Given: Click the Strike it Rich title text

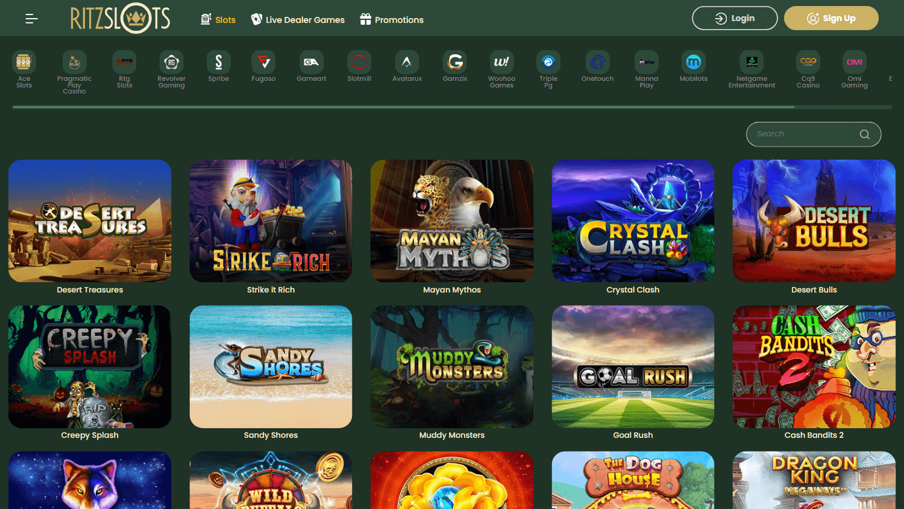Looking at the screenshot, I should click(x=271, y=290).
